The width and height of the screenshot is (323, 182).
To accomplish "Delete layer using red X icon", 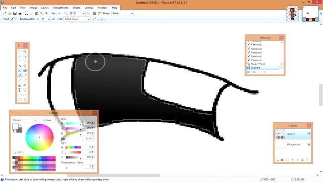I will (x=282, y=160).
